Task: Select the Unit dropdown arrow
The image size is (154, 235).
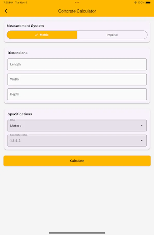Action: (x=142, y=126)
